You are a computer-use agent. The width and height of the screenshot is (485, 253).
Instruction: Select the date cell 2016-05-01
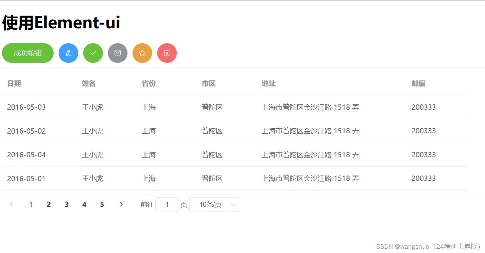pos(26,179)
